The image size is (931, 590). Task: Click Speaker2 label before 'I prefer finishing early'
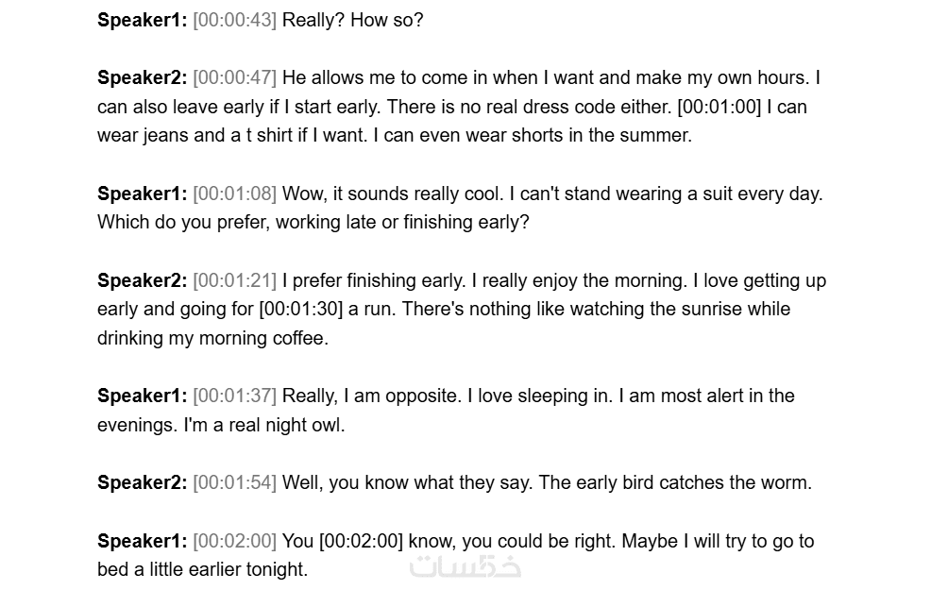(142, 280)
